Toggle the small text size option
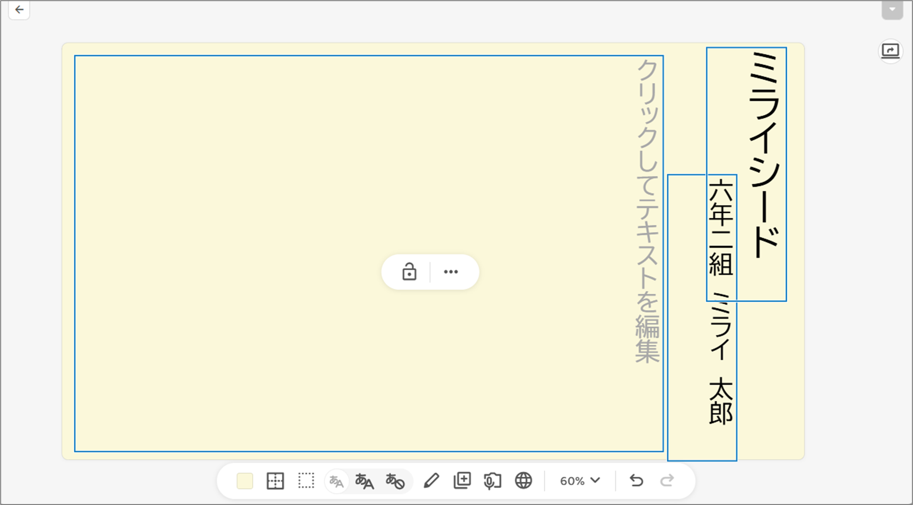 click(x=336, y=481)
